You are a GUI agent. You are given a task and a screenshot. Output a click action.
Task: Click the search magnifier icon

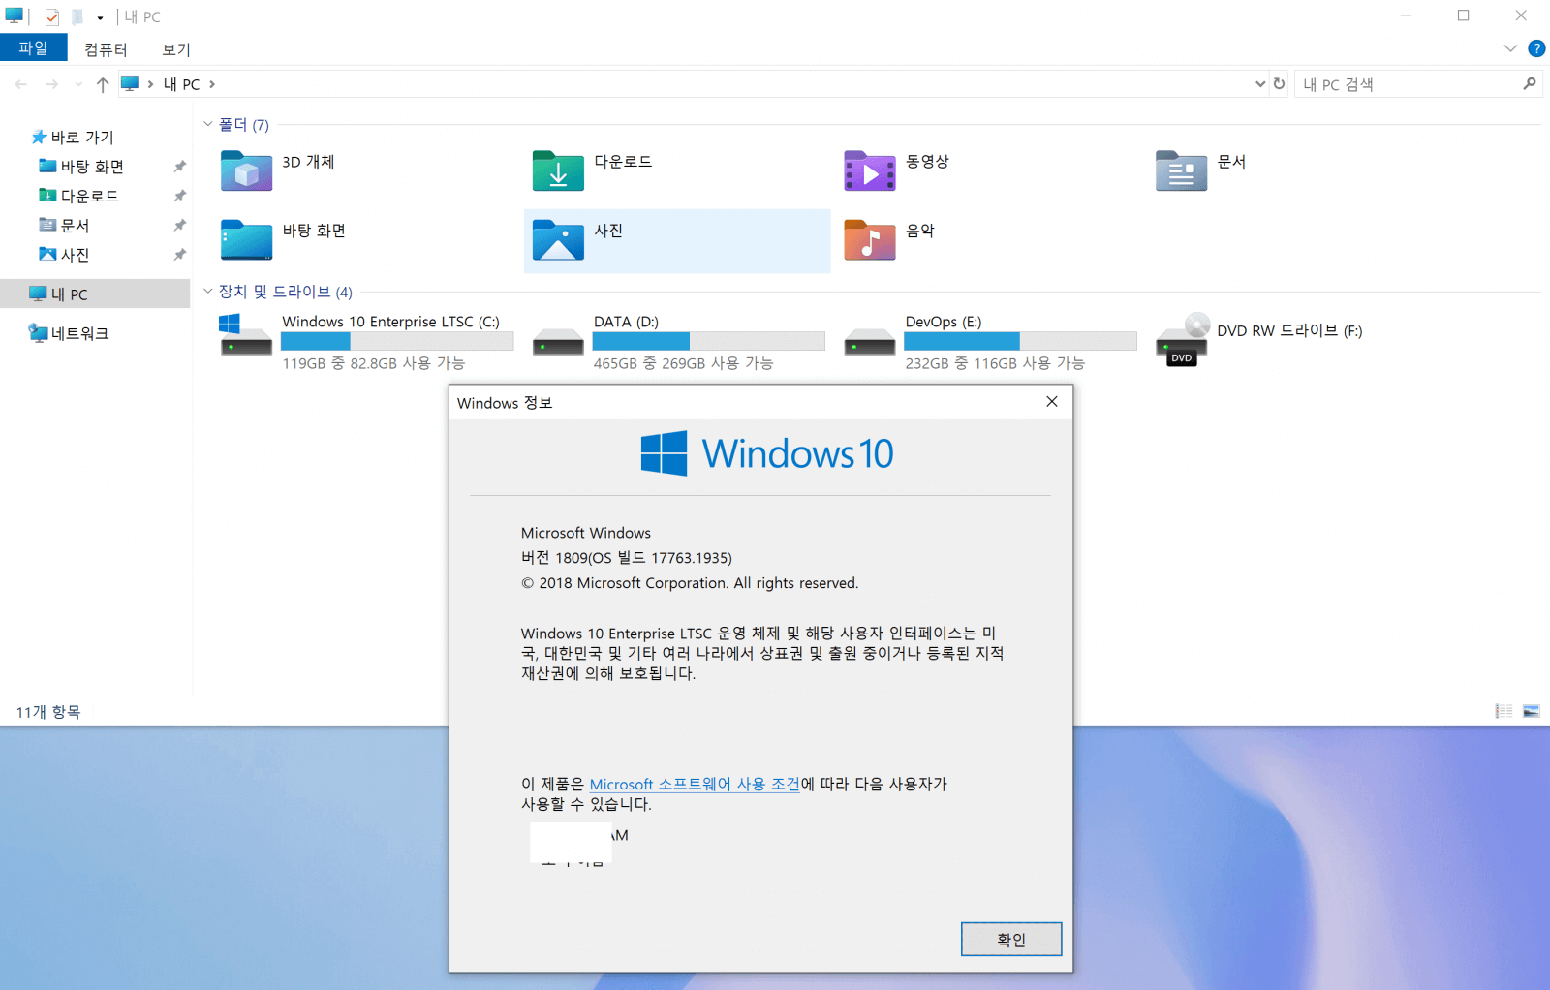1530,84
